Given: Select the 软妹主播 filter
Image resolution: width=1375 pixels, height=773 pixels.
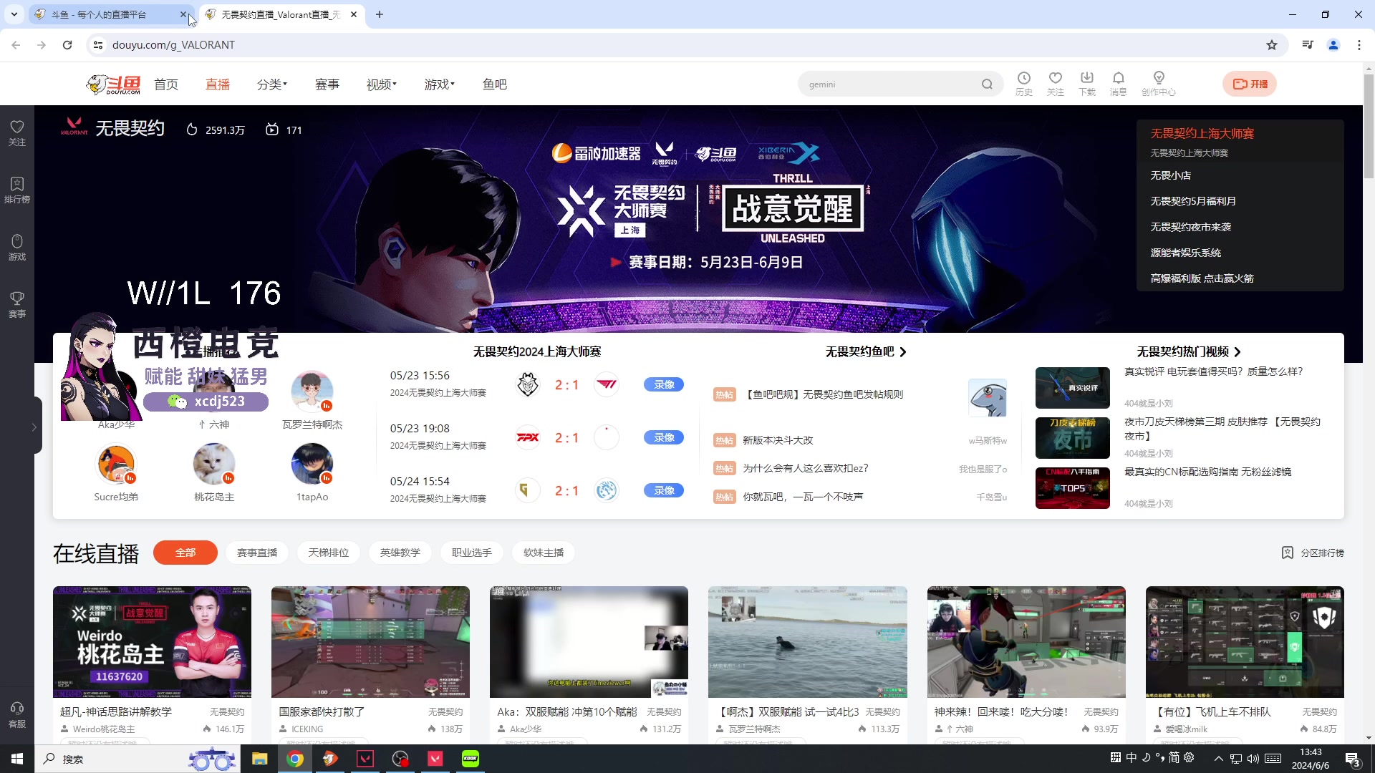Looking at the screenshot, I should coord(544,553).
